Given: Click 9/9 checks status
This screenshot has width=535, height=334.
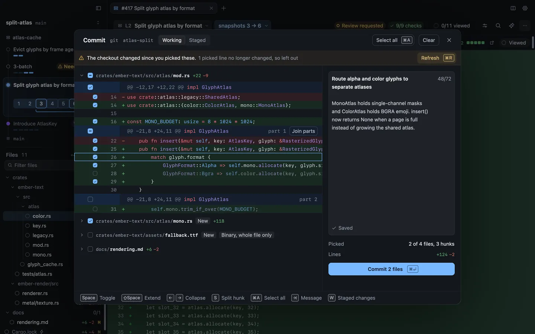Looking at the screenshot, I should (x=405, y=26).
